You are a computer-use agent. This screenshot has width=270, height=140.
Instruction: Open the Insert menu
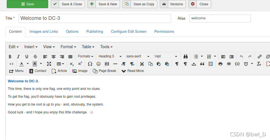coord(31,47)
